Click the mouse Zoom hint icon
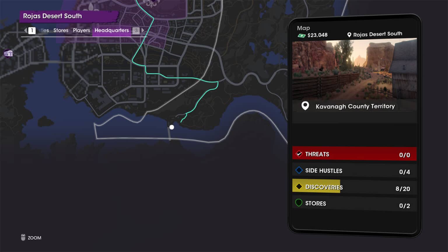This screenshot has width=448, height=252. click(23, 237)
